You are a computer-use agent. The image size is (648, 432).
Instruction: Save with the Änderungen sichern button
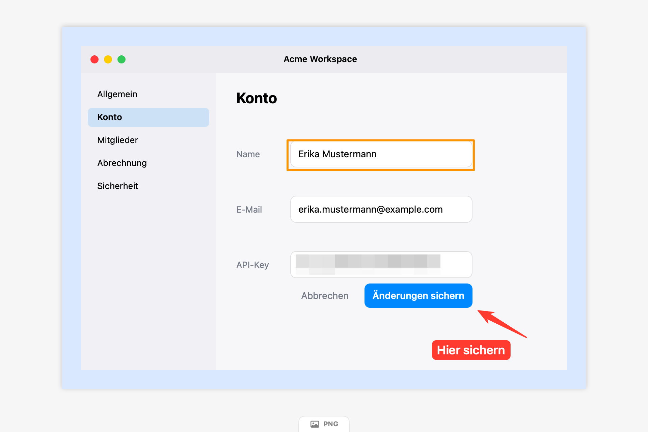[418, 296]
